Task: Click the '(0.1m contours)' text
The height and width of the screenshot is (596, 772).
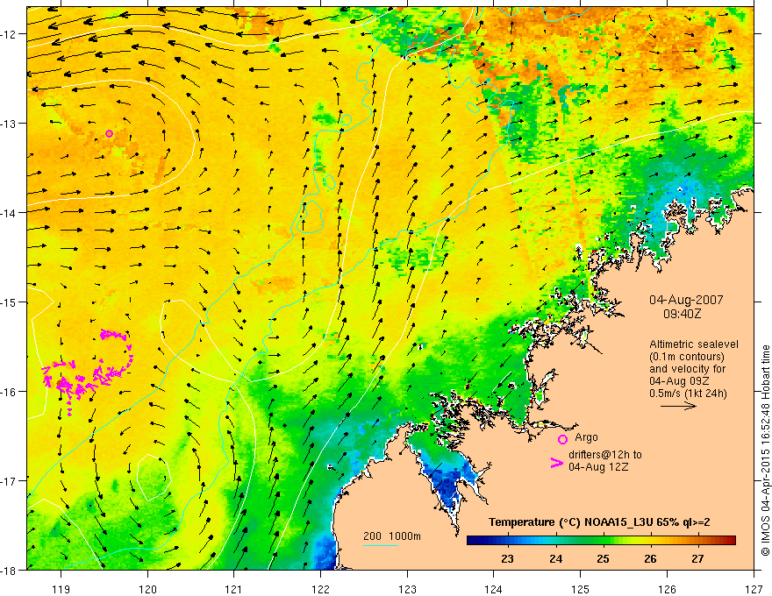Action: [x=687, y=357]
